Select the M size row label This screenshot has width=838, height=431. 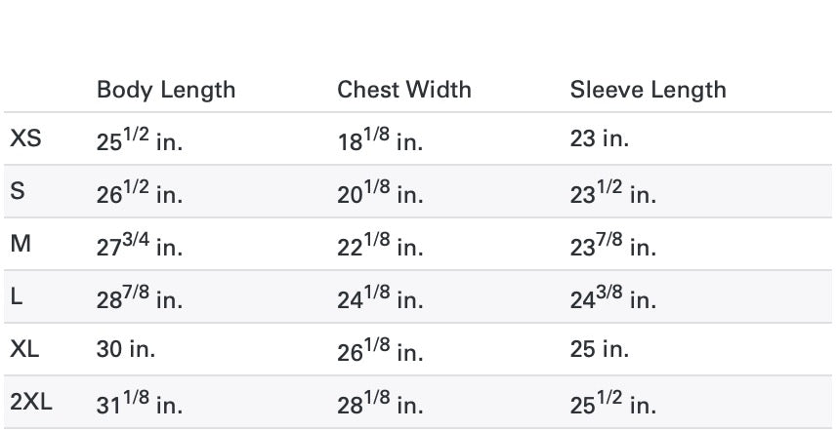21,245
